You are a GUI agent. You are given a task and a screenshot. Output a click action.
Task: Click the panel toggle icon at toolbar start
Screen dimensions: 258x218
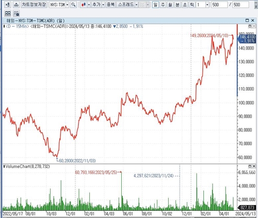click(x=8, y=5)
